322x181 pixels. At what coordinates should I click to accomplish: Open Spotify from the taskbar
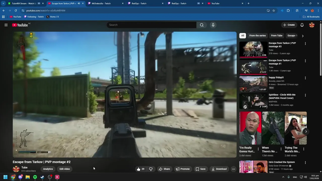(x=35, y=177)
